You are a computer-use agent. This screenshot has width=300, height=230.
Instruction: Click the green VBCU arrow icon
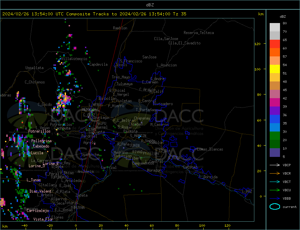point(275,190)
